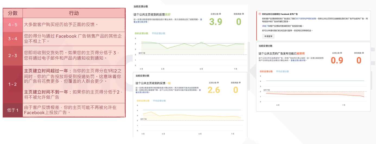Select red 你的反馈分数 legend in 0.9 panel
376x144 pixels.
click(266, 71)
